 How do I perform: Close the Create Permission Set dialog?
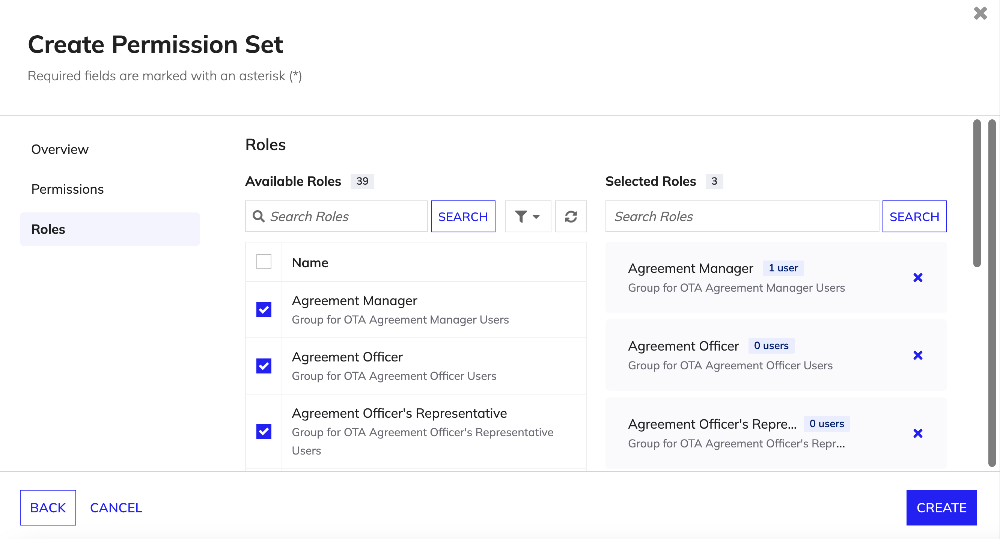pos(980,13)
